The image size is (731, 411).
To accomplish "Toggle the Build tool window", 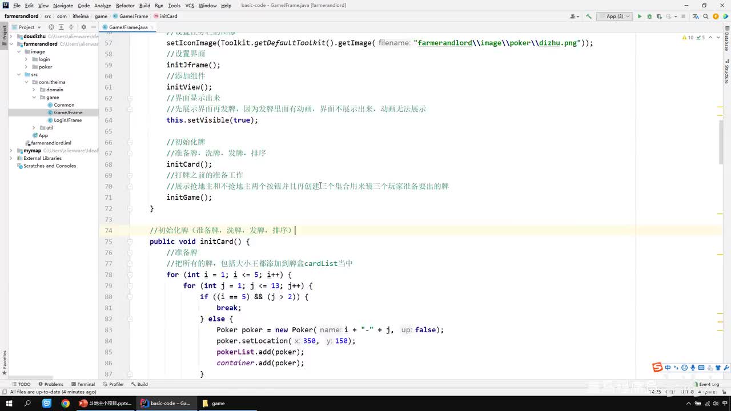I will (x=139, y=384).
